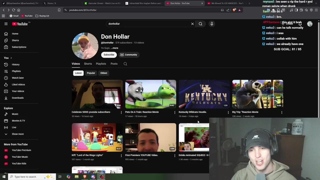Switch to the channel Playlists tab

click(x=101, y=64)
